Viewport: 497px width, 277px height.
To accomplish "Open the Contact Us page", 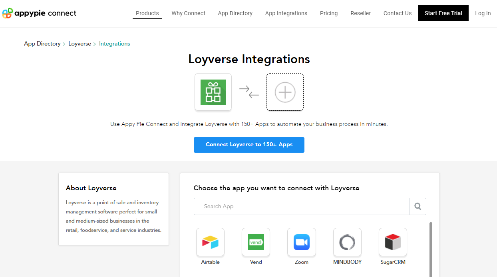I will (397, 13).
